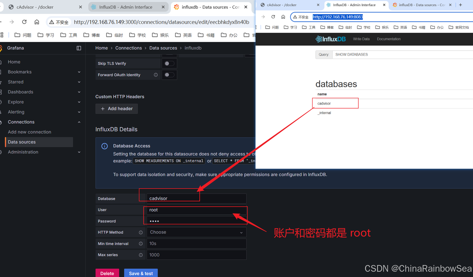
Task: Toggle Forward OAuth Identity
Action: 169,75
